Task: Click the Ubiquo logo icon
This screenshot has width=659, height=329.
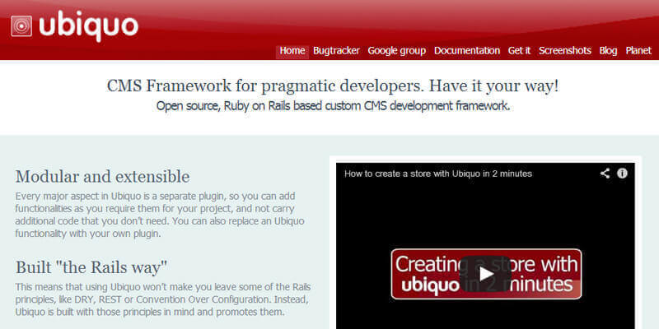Action: click(21, 26)
